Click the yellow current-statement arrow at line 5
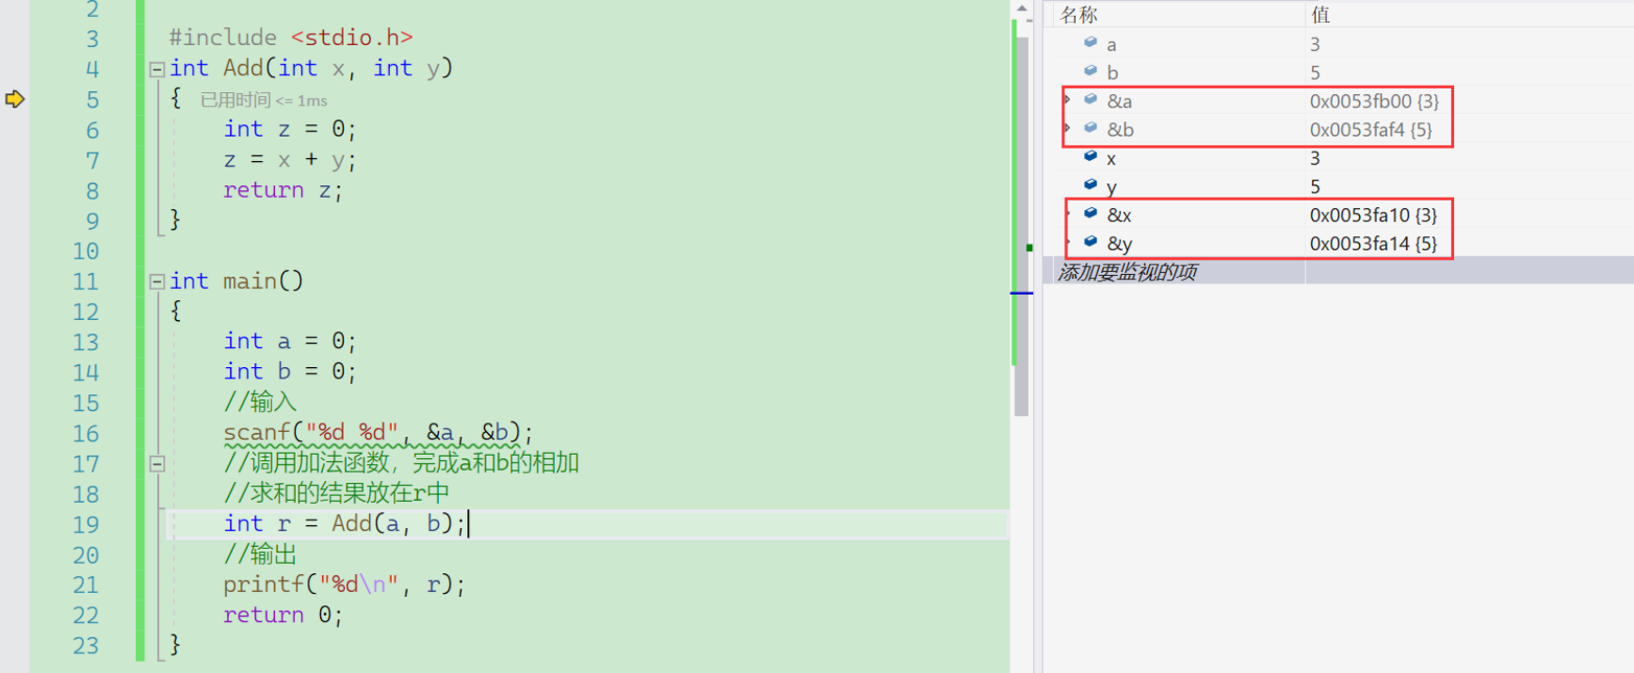 click(14, 99)
